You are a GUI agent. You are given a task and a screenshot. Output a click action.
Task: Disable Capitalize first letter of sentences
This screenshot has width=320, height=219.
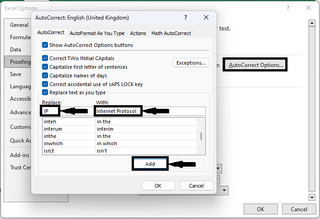click(x=45, y=67)
